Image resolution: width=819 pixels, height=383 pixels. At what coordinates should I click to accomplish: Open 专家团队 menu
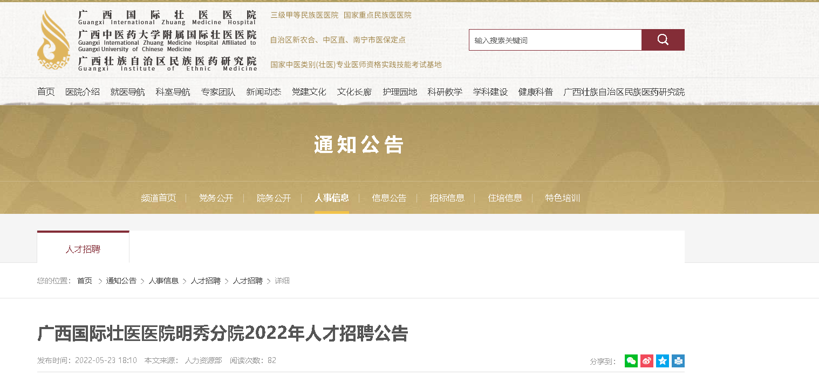tap(219, 92)
